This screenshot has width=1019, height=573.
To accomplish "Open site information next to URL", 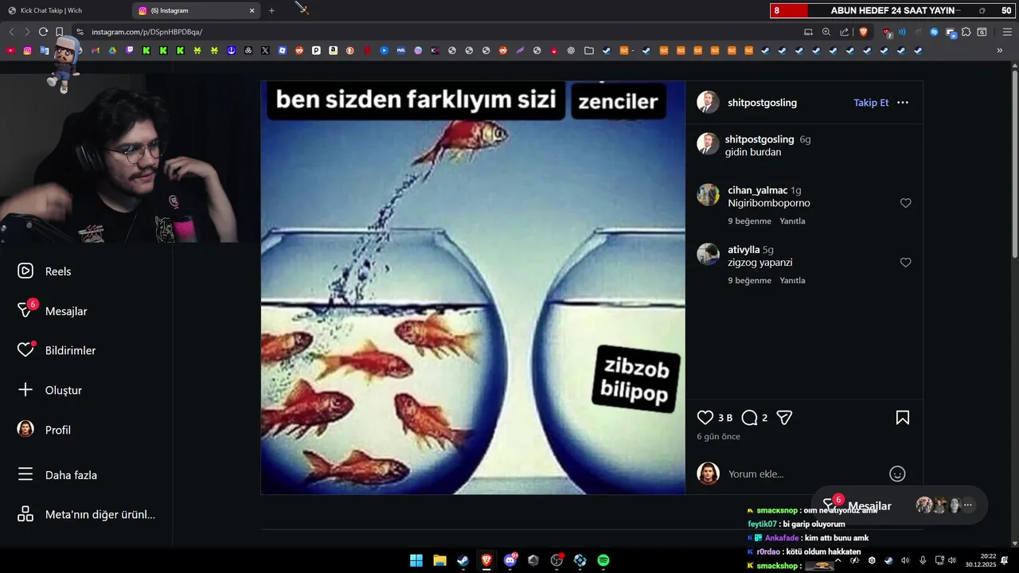I will pos(80,32).
